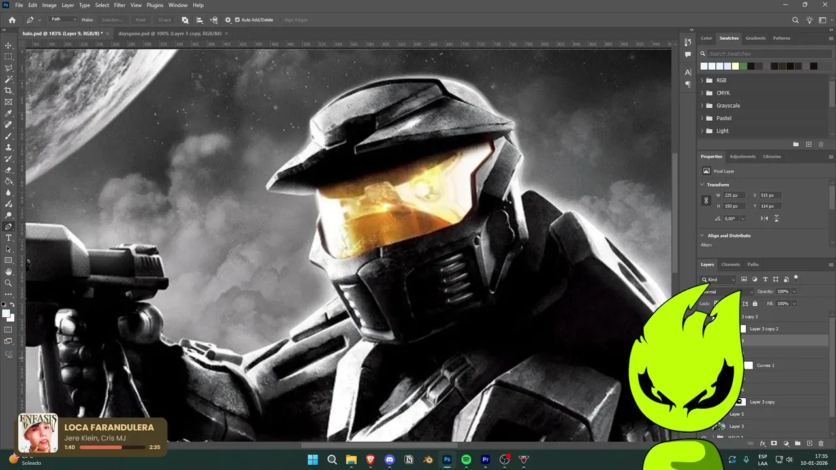Click the Mask button in options bar

(140, 20)
